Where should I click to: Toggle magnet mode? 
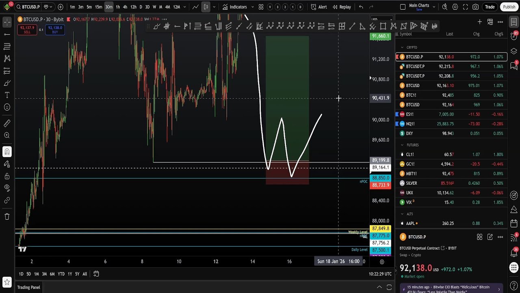click(x=7, y=152)
